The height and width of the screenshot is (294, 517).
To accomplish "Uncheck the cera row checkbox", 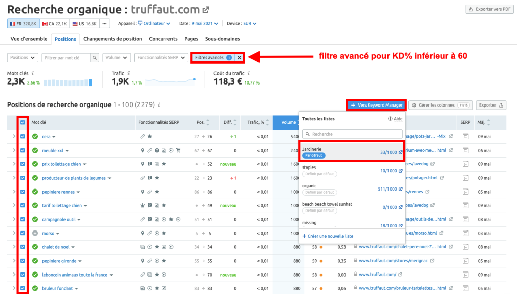I will [23, 136].
